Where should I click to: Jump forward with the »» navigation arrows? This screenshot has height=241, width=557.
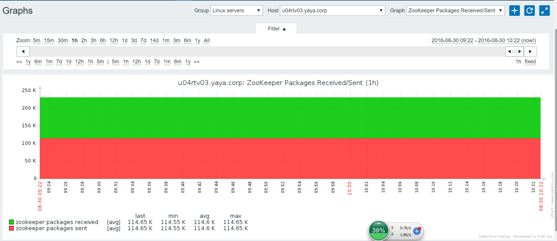point(197,62)
